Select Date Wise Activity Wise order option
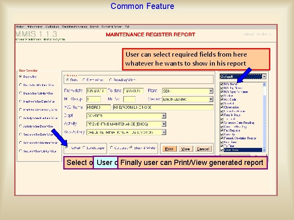This screenshot has height=220, width=294. pos(21,93)
